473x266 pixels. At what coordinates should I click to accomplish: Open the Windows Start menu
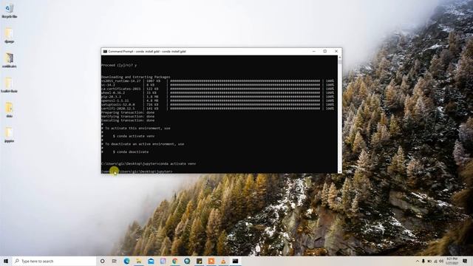tap(6, 261)
